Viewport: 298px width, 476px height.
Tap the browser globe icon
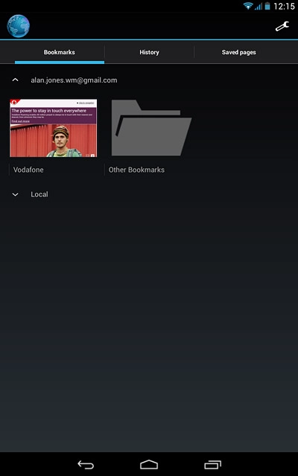pos(18,26)
